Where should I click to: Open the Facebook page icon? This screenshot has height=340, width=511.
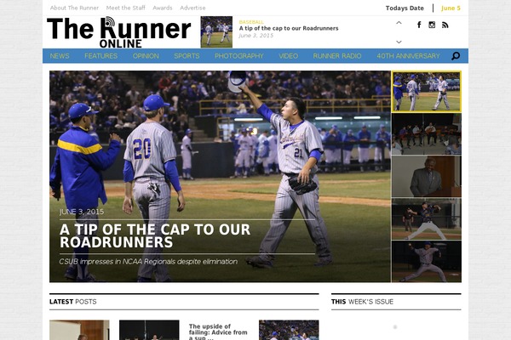(419, 25)
